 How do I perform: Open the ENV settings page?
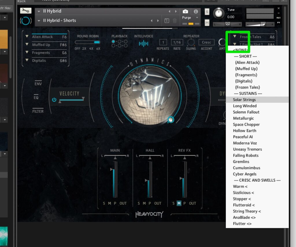pos(38,84)
